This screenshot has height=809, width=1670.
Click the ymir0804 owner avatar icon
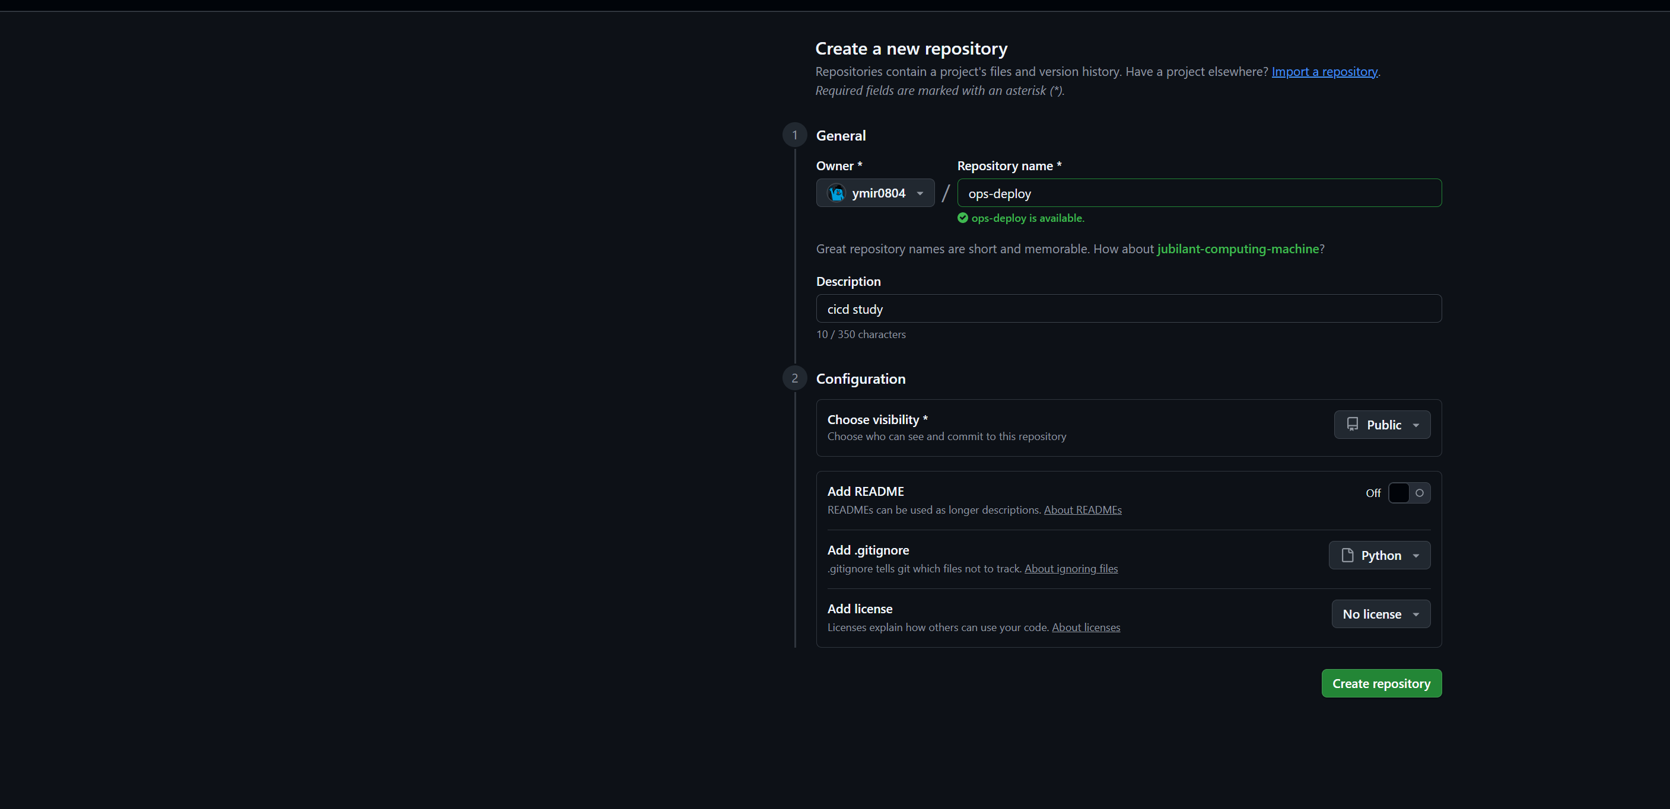coord(836,193)
